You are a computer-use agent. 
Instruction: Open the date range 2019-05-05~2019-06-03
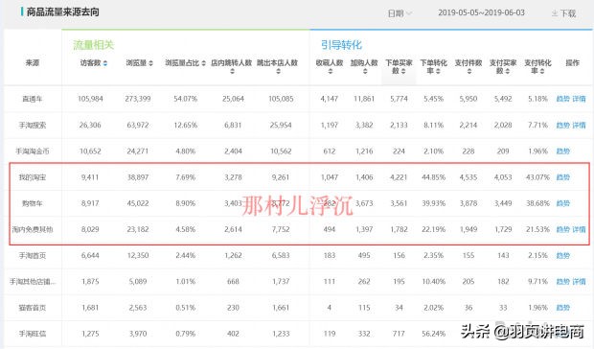click(x=481, y=12)
